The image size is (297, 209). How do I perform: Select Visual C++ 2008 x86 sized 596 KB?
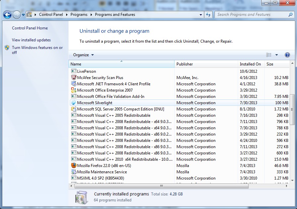point(124,140)
